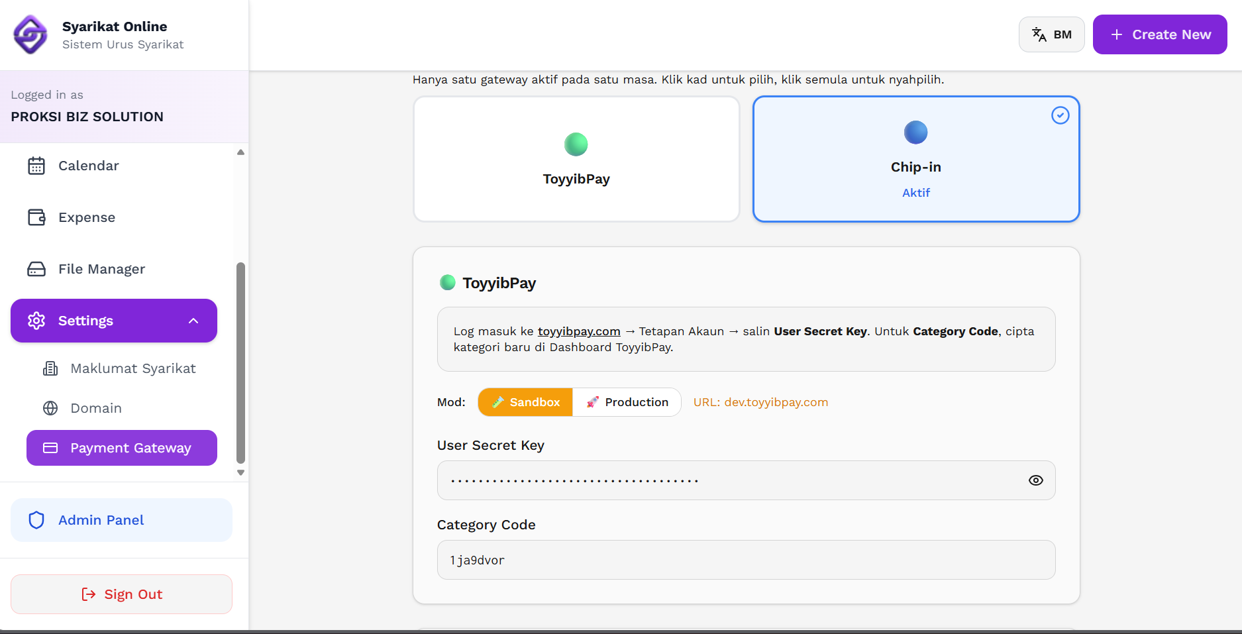Click the Calendar icon in sidebar
The width and height of the screenshot is (1242, 634).
coord(36,166)
